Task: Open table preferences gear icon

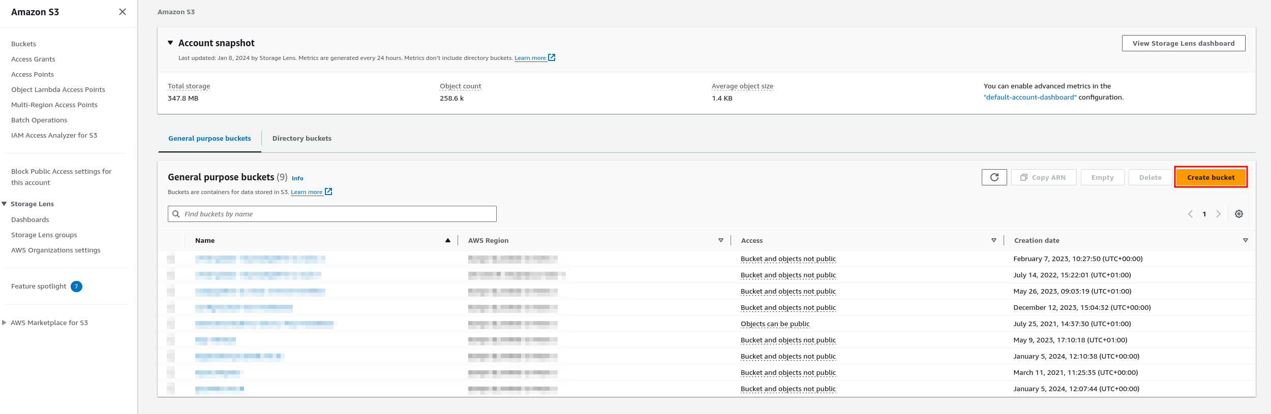Action: coord(1239,214)
